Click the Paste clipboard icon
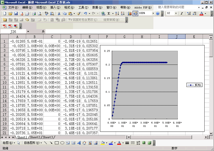The width and height of the screenshot is (214, 151). [x=70, y=14]
